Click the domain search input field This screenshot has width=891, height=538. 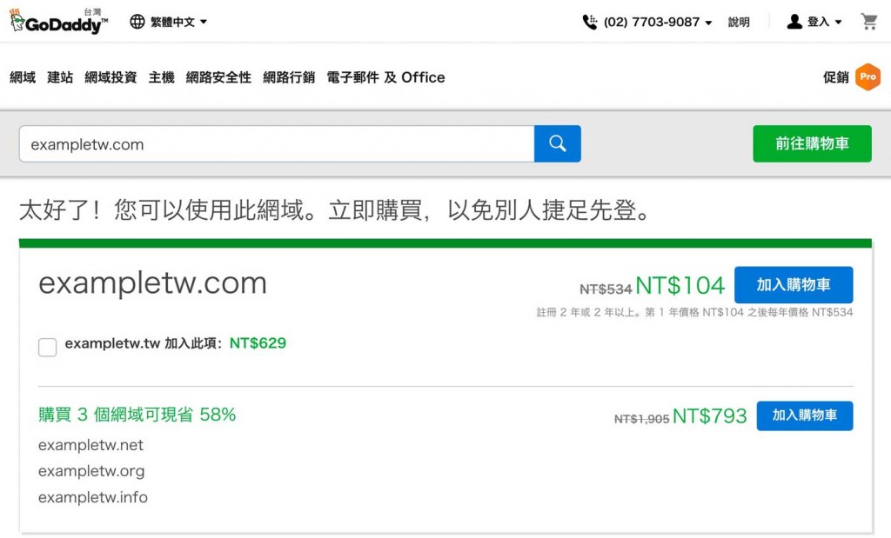[277, 143]
